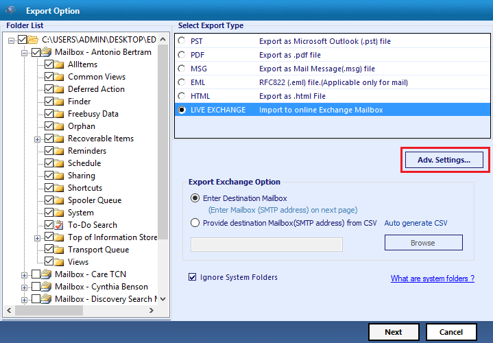This screenshot has height=343, width=493.
Task: Expand the Mailbox - Discovery Search node
Action: (24, 300)
